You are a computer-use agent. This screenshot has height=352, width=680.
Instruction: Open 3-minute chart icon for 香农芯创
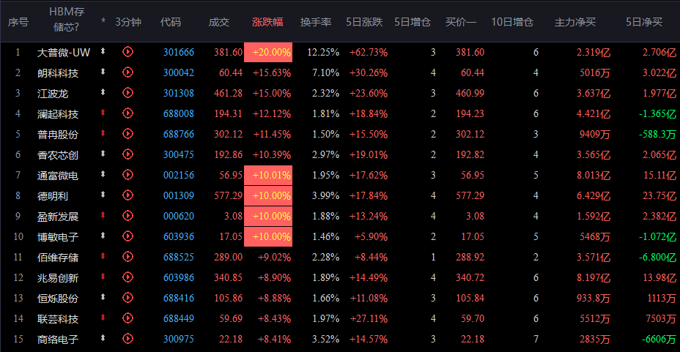click(127, 154)
